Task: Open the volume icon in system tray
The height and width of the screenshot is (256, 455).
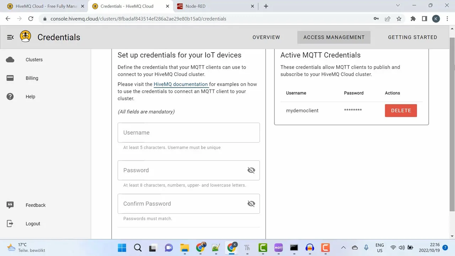Action: [402, 247]
